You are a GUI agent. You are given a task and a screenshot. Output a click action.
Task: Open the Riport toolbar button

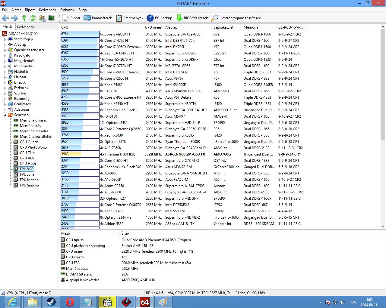click(71, 18)
